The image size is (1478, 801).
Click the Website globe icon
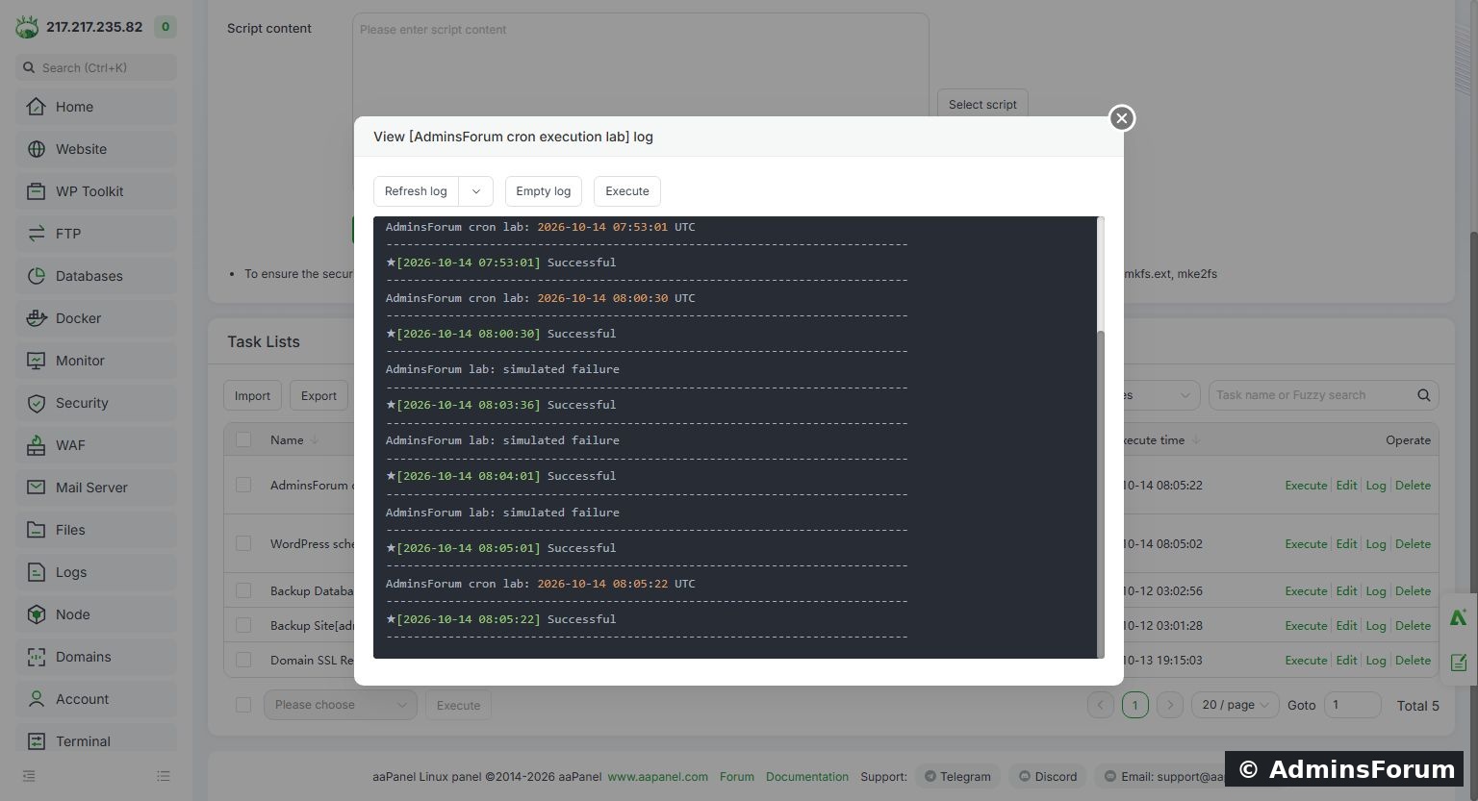click(x=37, y=149)
